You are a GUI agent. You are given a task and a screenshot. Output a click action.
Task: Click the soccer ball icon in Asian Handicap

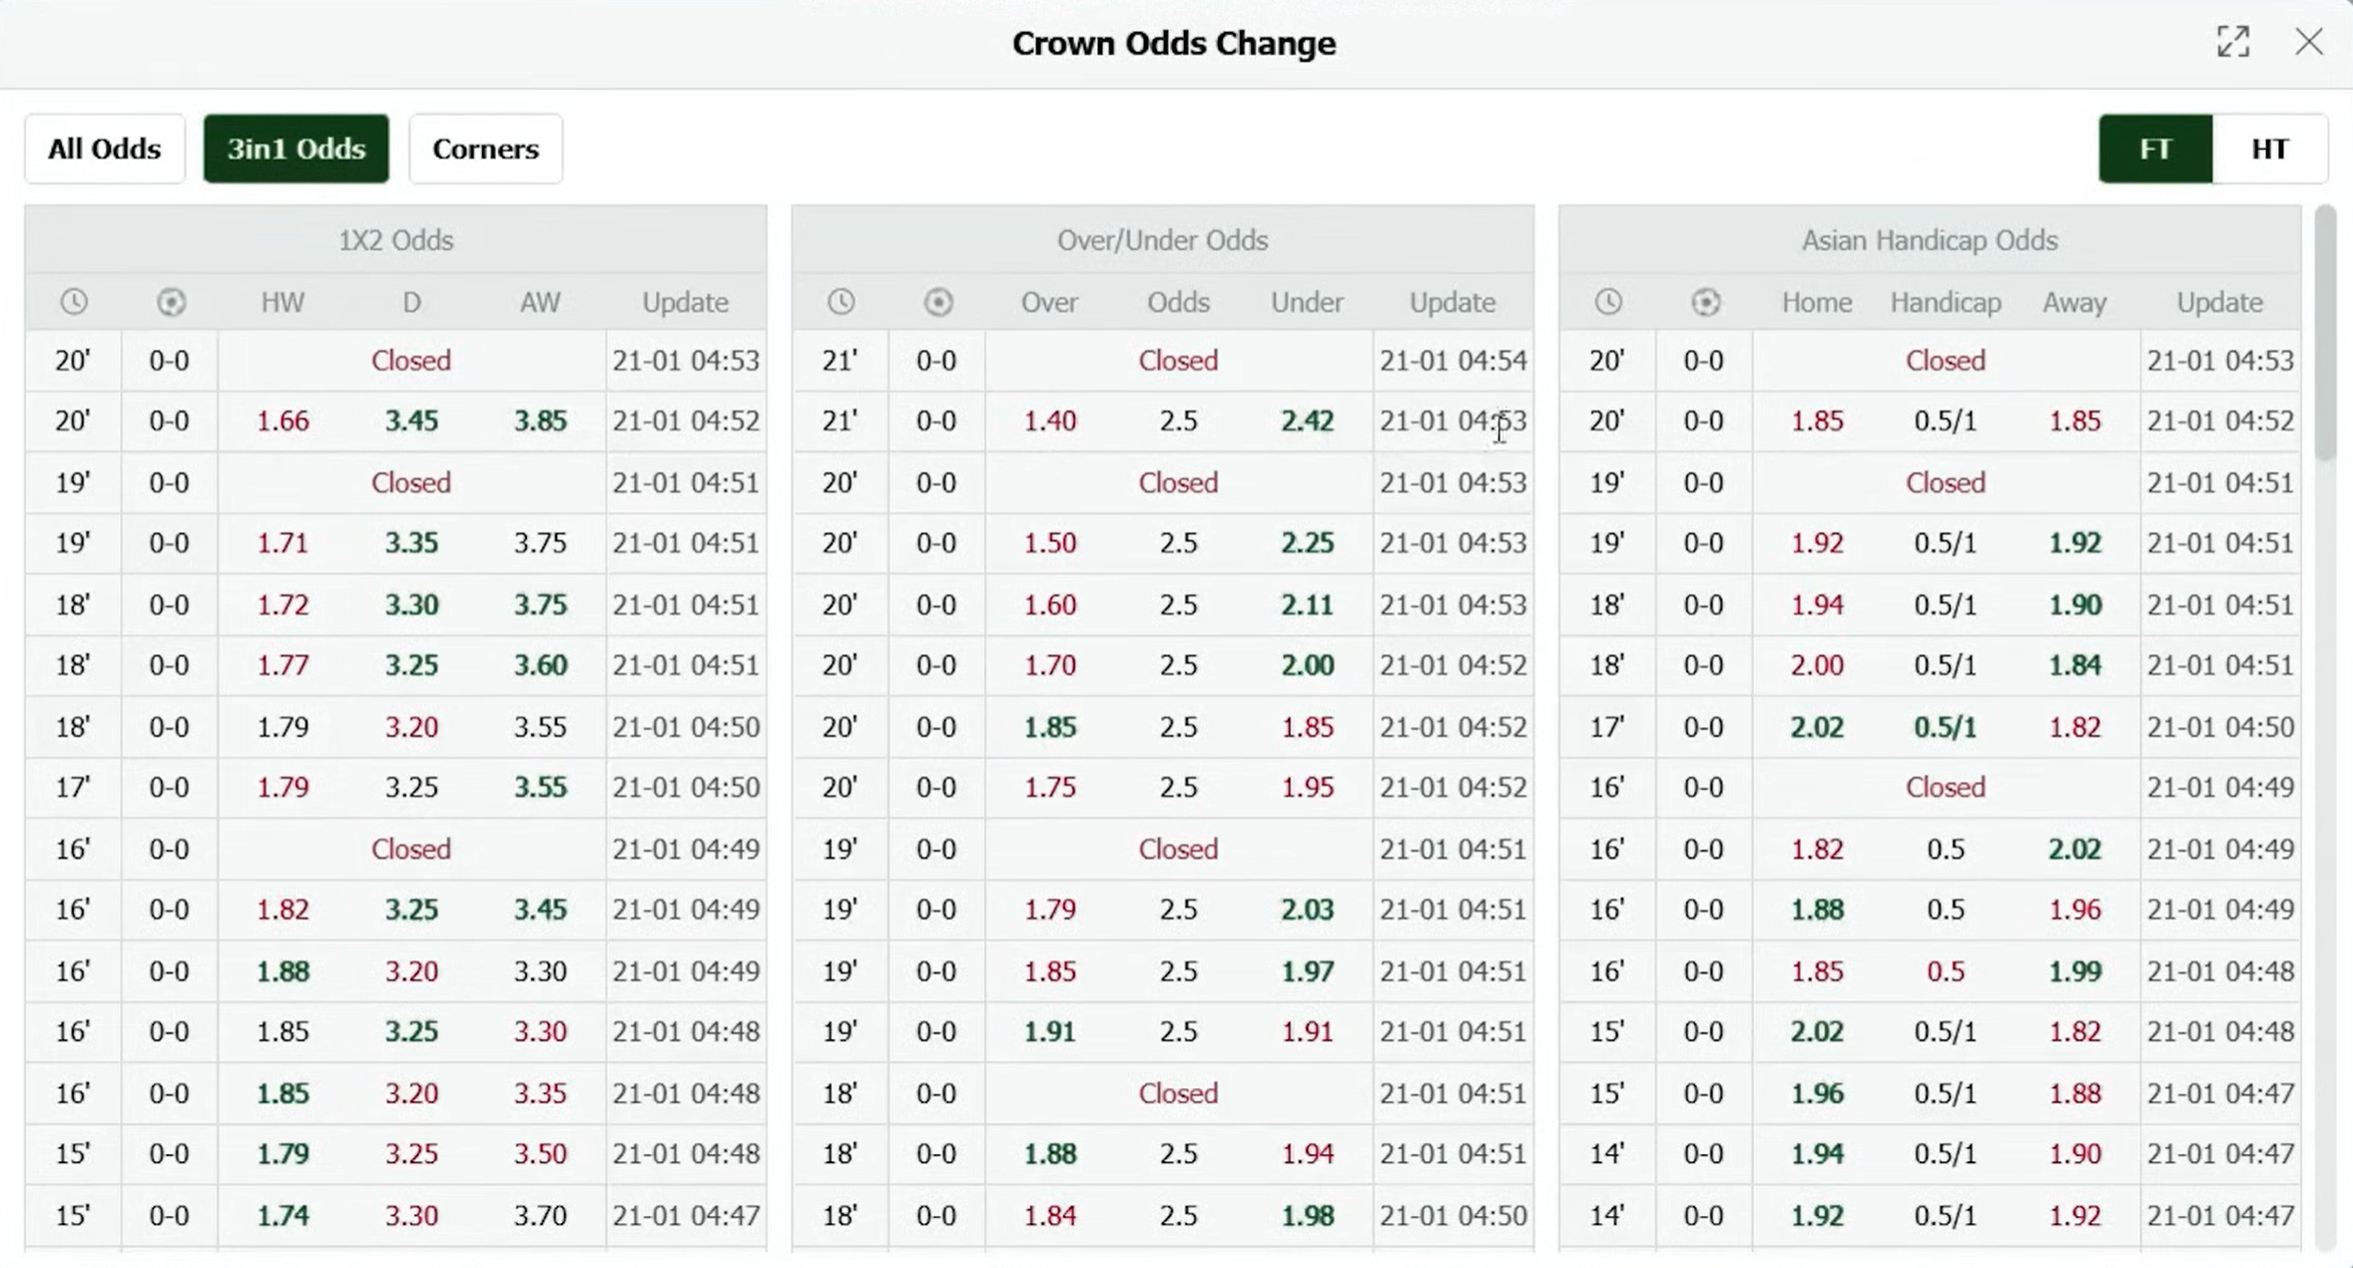[x=1705, y=302]
